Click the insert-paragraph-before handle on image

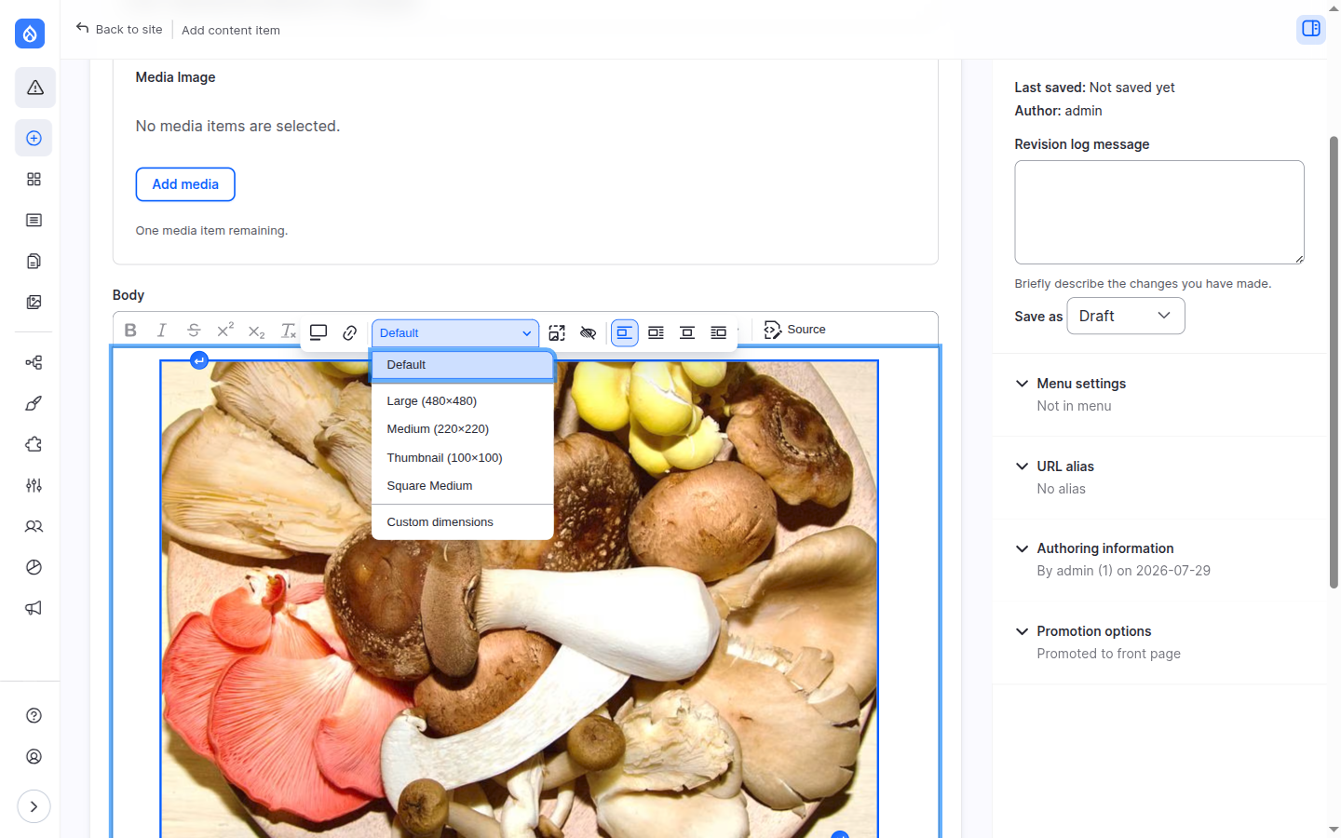click(x=199, y=360)
